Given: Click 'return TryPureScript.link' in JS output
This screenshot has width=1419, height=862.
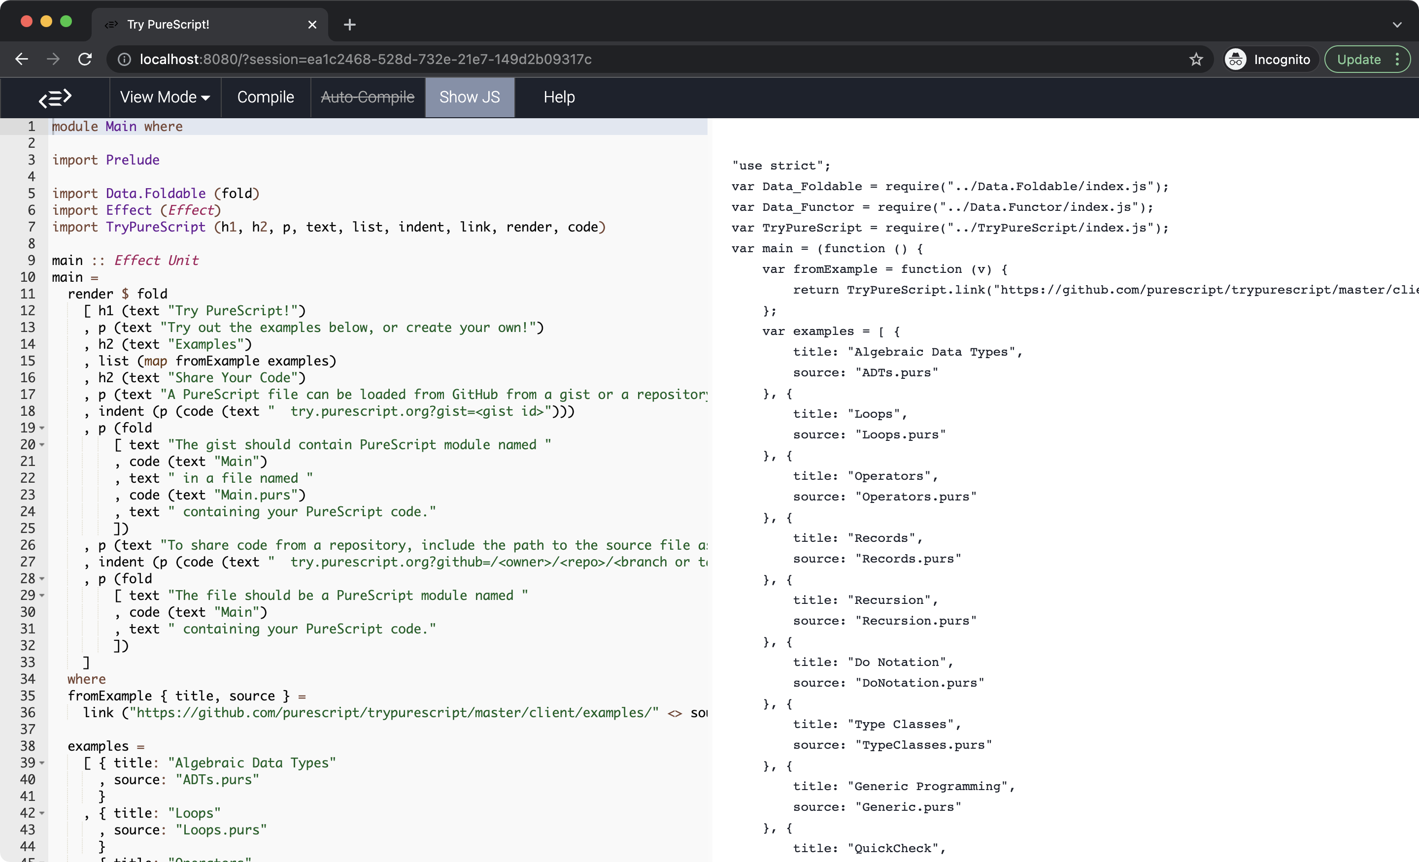Looking at the screenshot, I should (x=889, y=290).
